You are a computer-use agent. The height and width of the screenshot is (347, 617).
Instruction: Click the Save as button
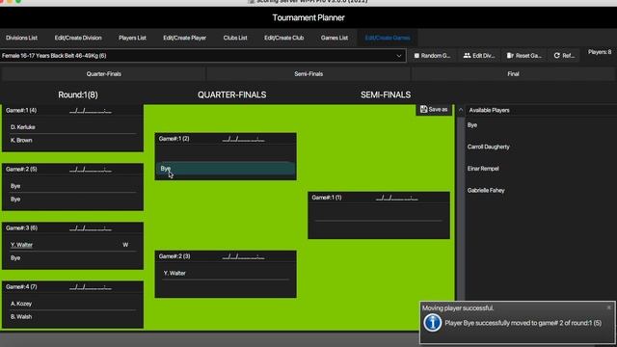[x=434, y=109]
